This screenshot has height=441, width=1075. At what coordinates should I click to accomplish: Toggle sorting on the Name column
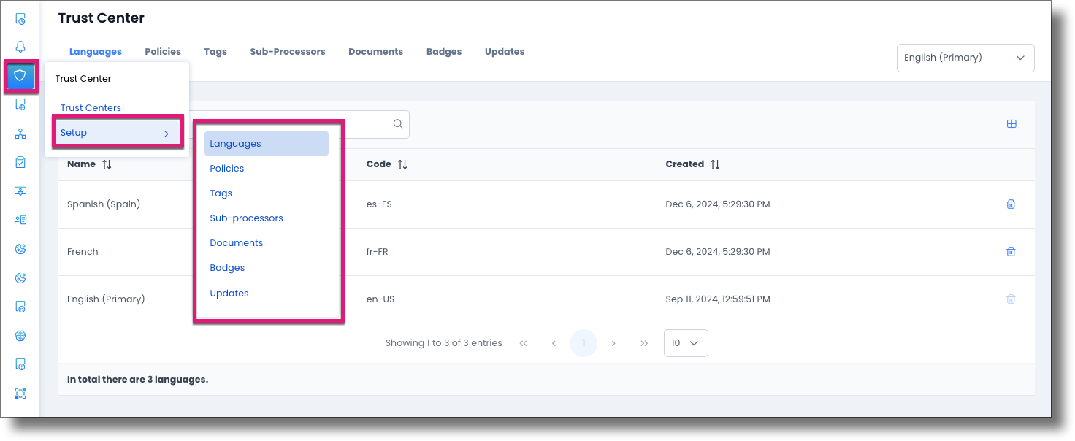[107, 164]
